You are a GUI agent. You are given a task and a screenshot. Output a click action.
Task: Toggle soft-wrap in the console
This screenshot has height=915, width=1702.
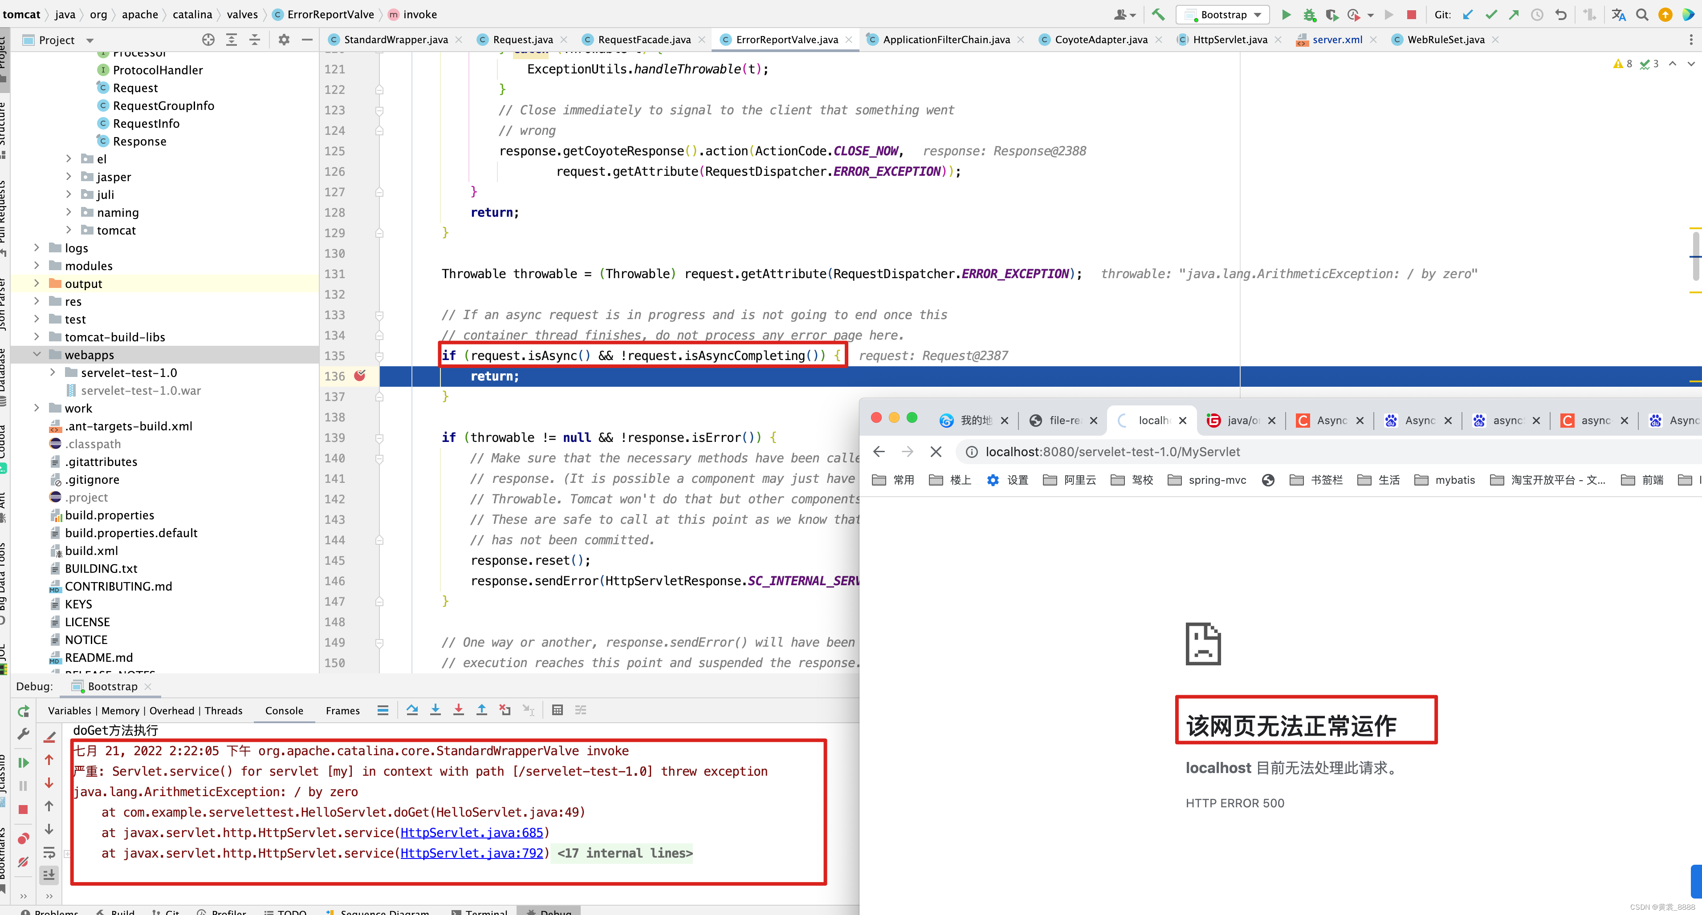(x=49, y=852)
